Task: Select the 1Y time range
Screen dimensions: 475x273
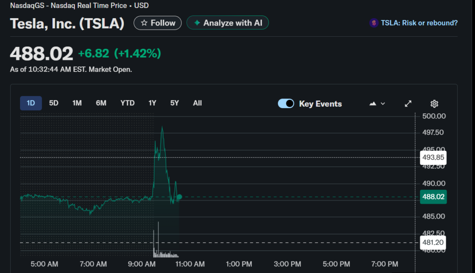Action: 152,103
